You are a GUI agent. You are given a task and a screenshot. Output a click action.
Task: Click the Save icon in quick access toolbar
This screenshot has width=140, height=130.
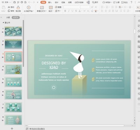[15, 2]
